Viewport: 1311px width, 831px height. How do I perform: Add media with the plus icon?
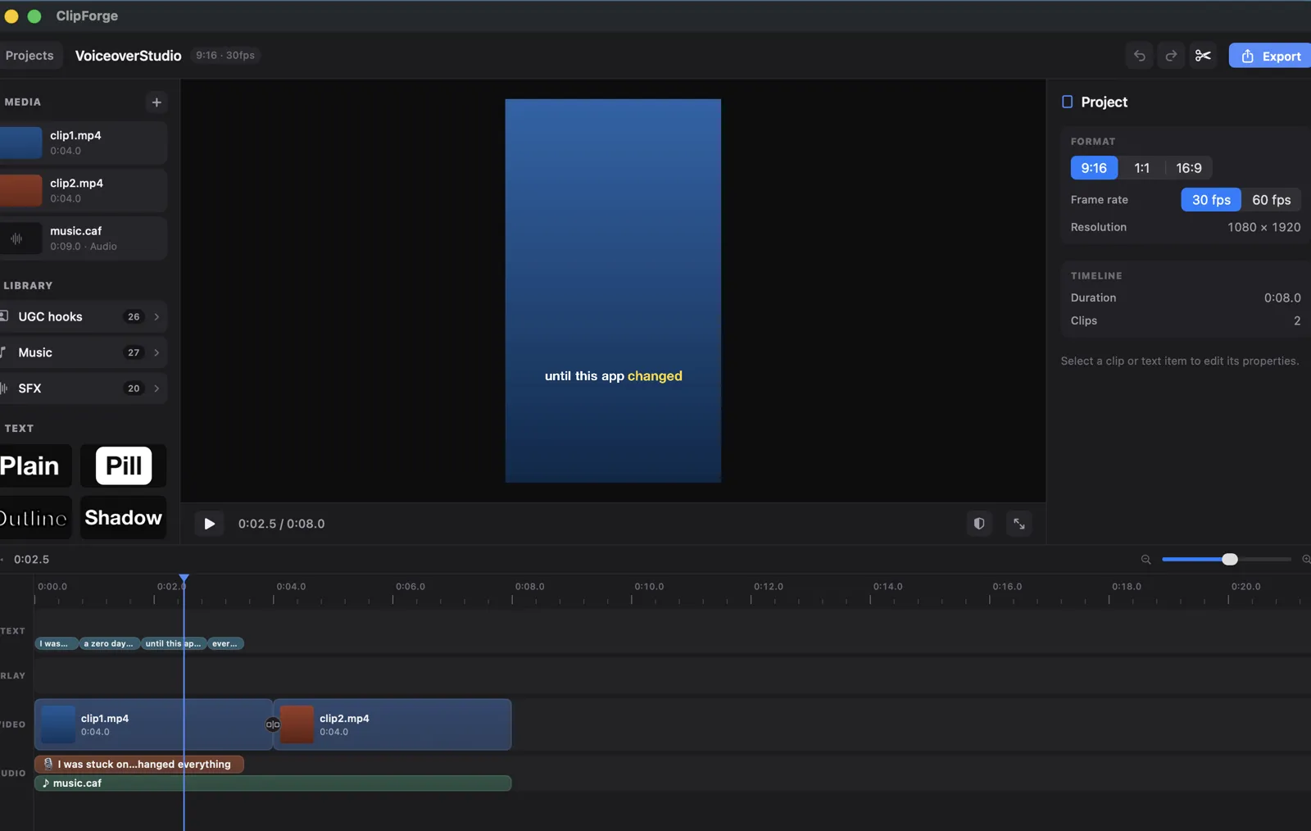[157, 102]
